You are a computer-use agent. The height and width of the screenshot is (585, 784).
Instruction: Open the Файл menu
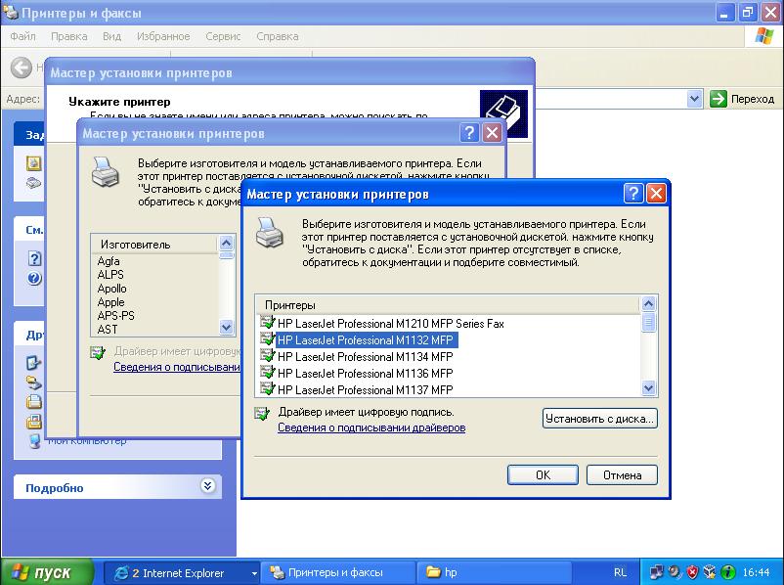[23, 36]
